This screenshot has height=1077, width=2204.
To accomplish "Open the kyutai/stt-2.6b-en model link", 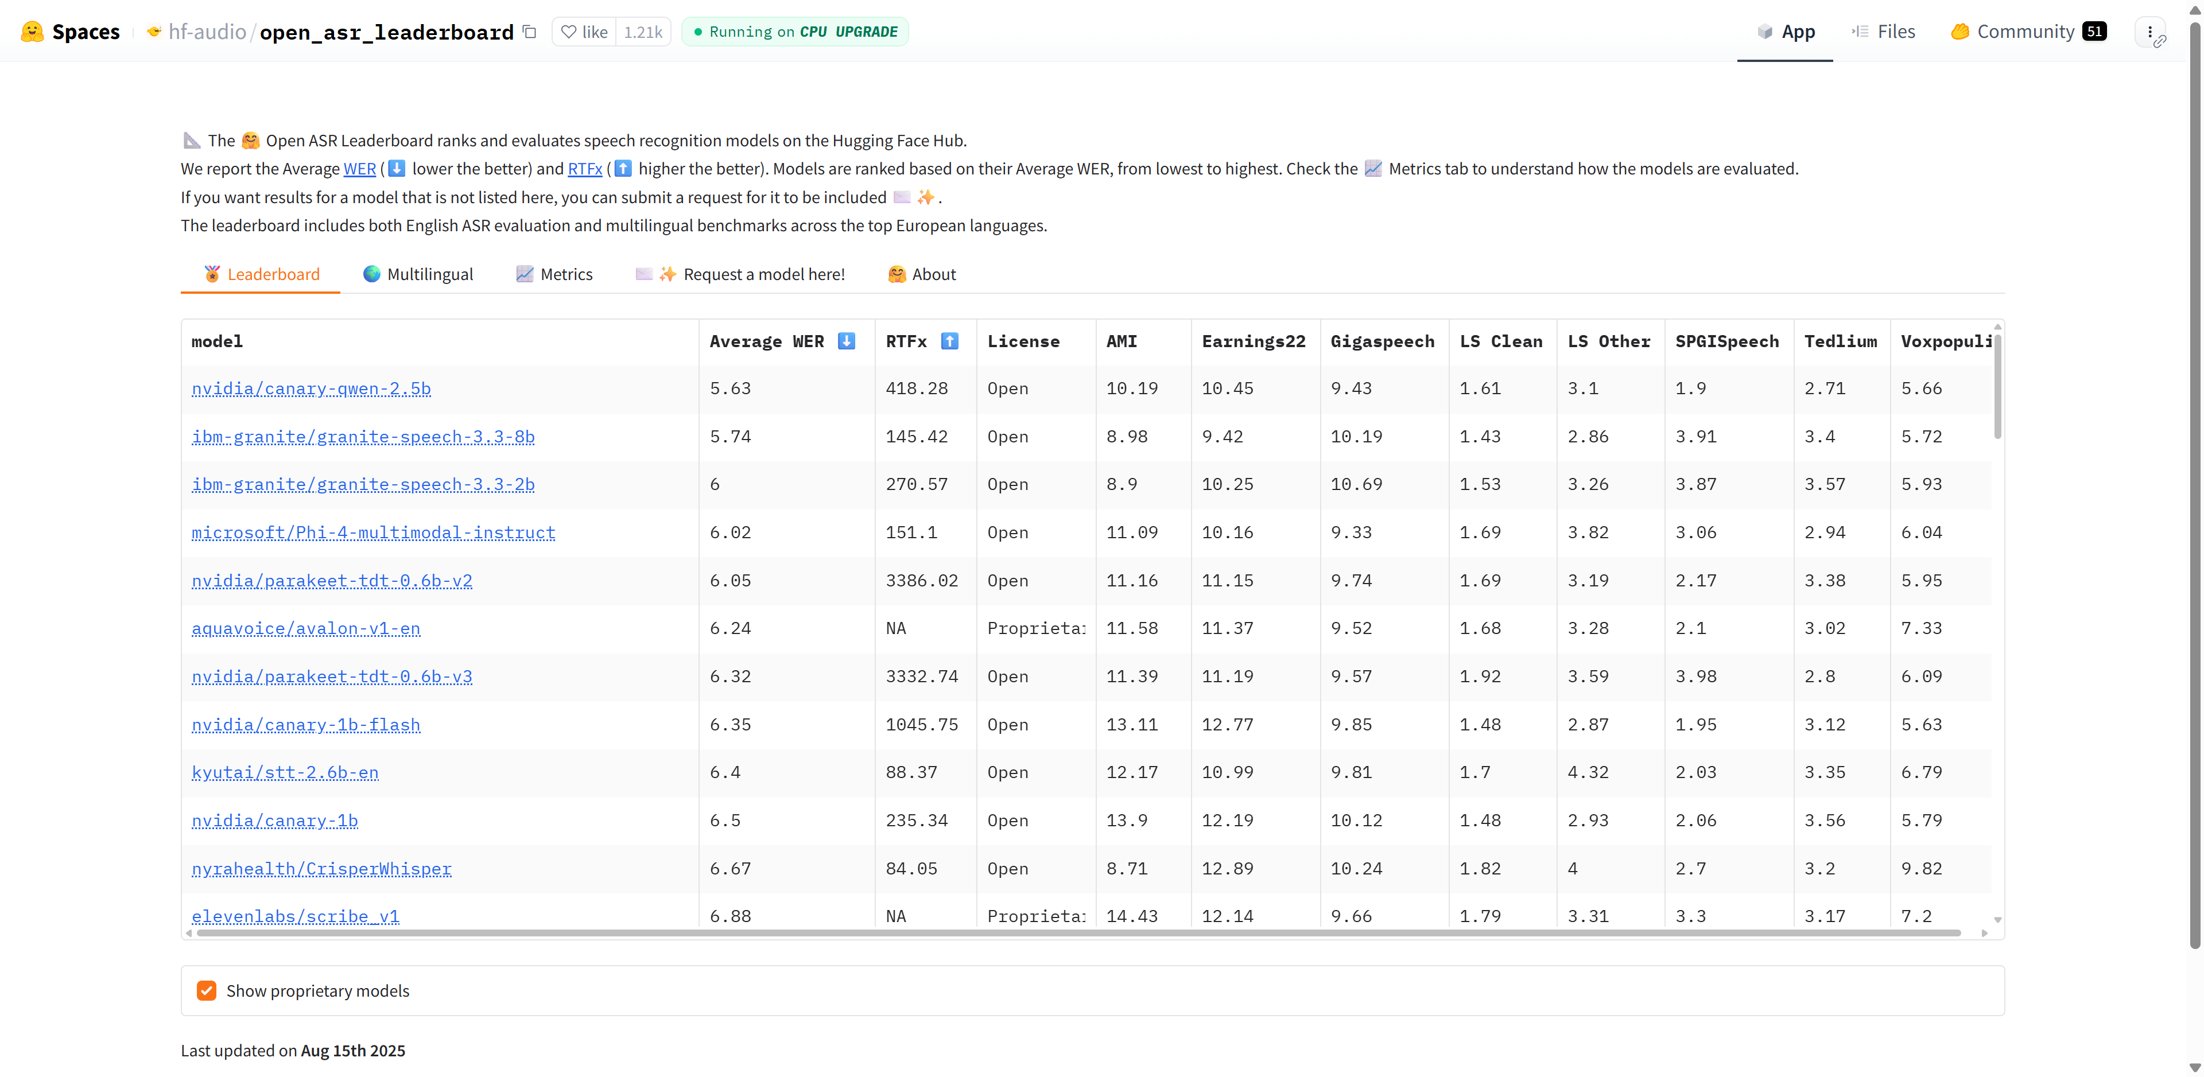I will [x=284, y=772].
